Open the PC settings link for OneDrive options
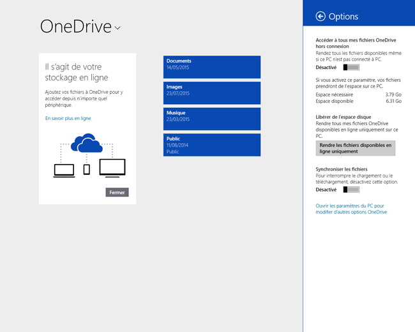This screenshot has height=332, width=415. pos(351,209)
